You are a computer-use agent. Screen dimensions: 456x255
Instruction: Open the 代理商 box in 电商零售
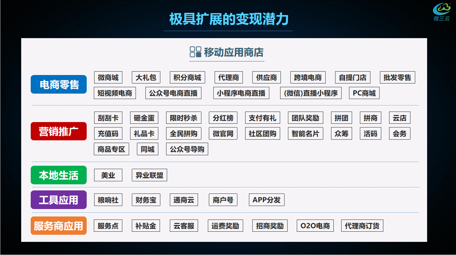229,78
